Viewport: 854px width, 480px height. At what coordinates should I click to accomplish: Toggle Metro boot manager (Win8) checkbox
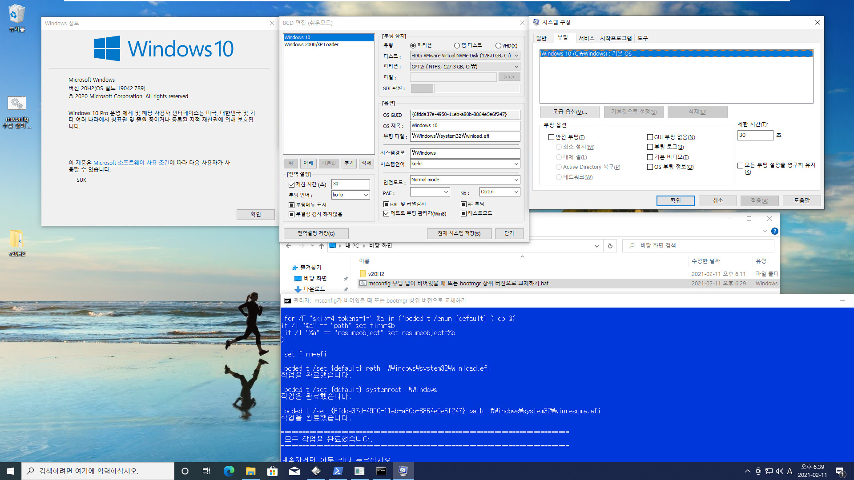click(x=386, y=213)
